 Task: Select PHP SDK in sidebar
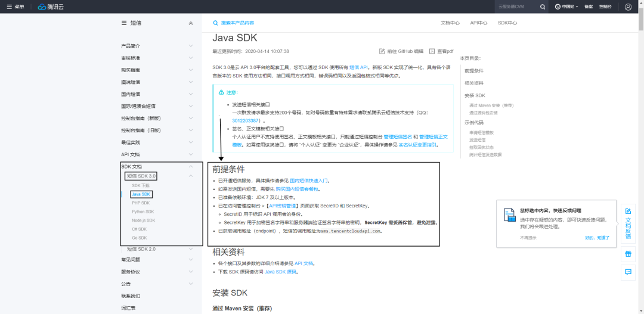pyautogui.click(x=141, y=203)
